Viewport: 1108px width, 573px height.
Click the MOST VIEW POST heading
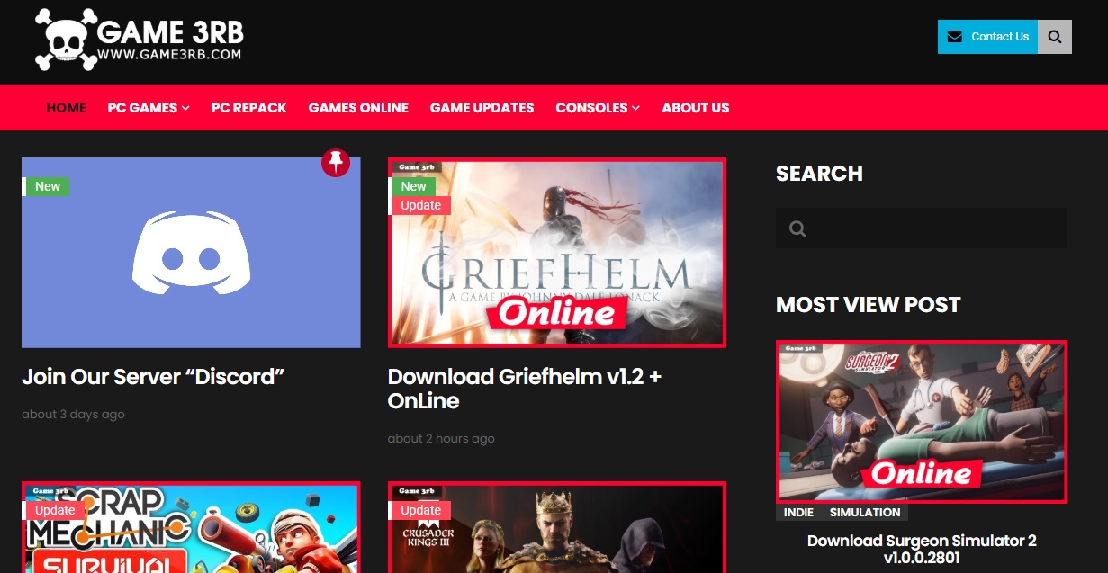click(869, 305)
